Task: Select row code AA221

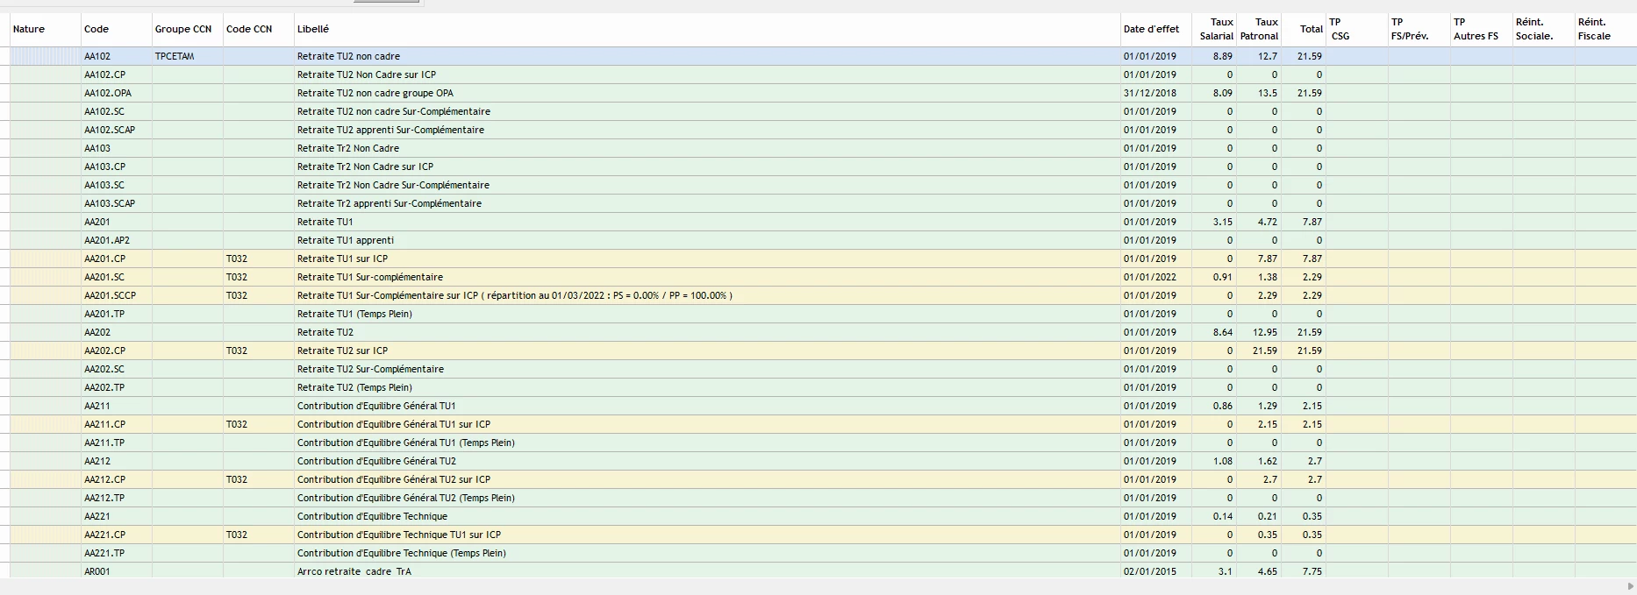Action: pyautogui.click(x=97, y=516)
